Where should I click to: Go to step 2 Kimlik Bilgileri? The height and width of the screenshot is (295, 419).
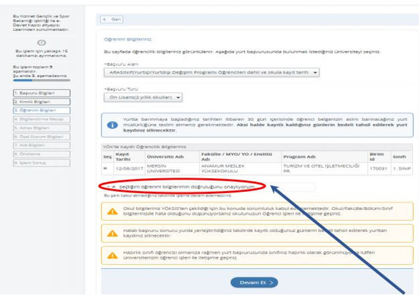click(x=41, y=102)
